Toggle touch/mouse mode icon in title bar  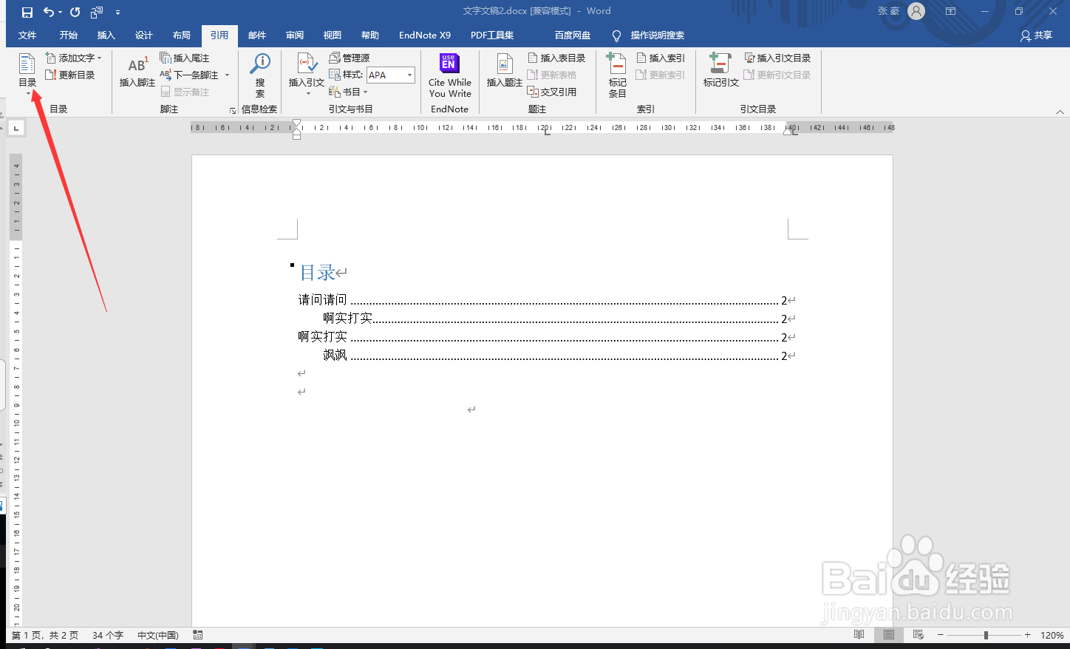(97, 12)
